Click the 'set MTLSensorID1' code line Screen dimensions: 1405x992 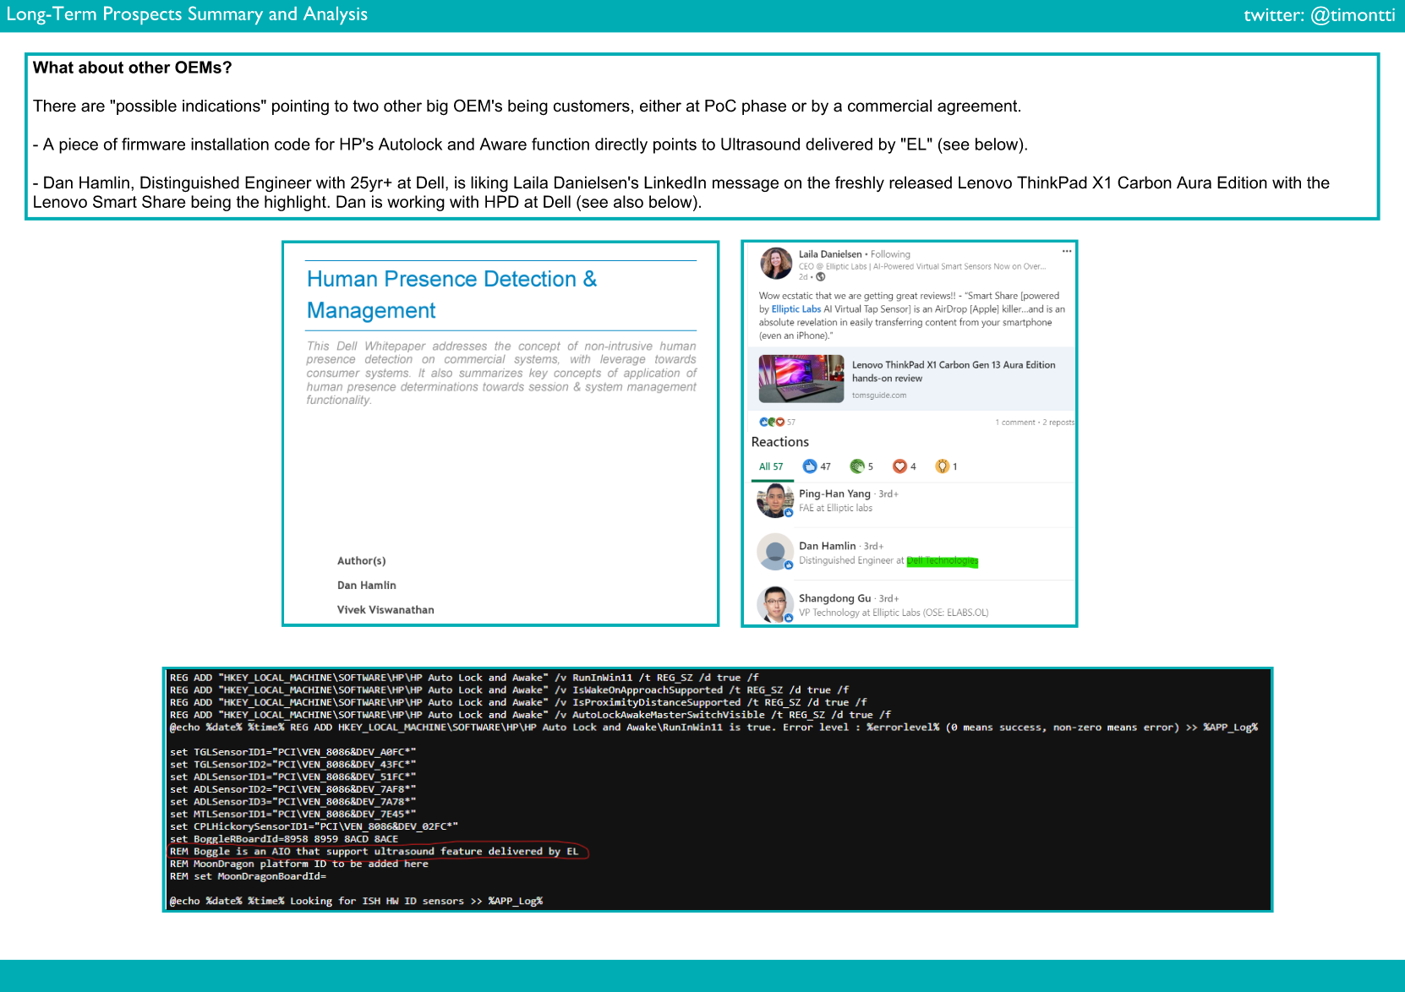click(x=292, y=815)
